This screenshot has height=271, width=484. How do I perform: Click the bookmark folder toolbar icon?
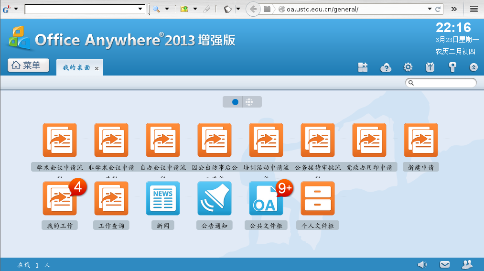tap(184, 9)
